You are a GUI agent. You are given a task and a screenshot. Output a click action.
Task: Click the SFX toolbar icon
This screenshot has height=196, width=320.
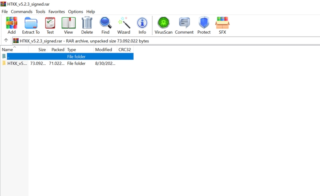(x=222, y=23)
